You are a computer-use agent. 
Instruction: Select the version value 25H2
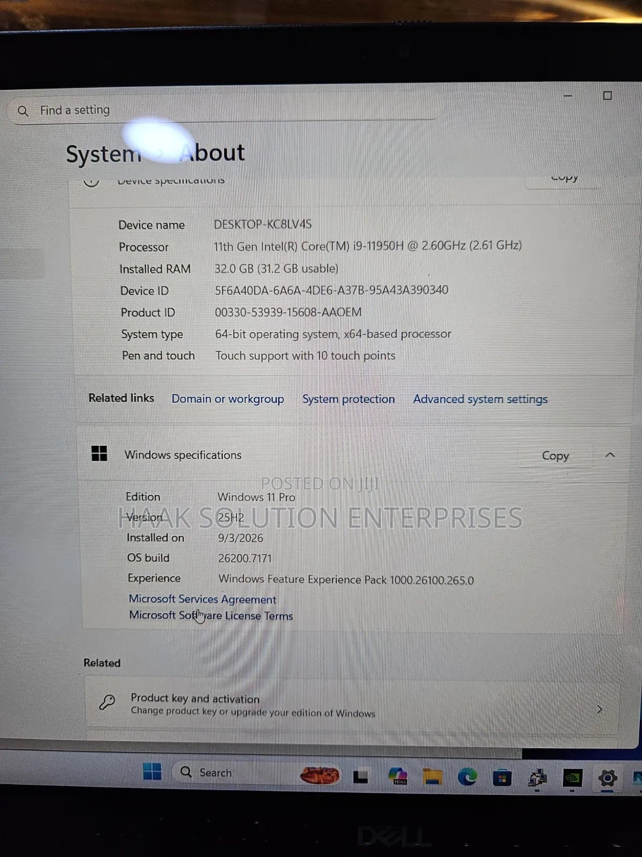231,517
